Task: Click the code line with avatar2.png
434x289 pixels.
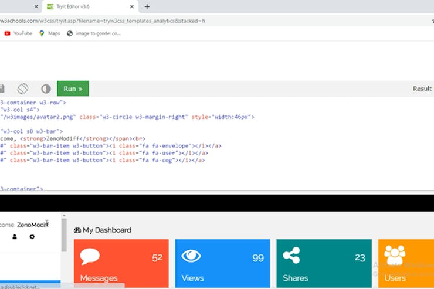Action: pos(127,117)
